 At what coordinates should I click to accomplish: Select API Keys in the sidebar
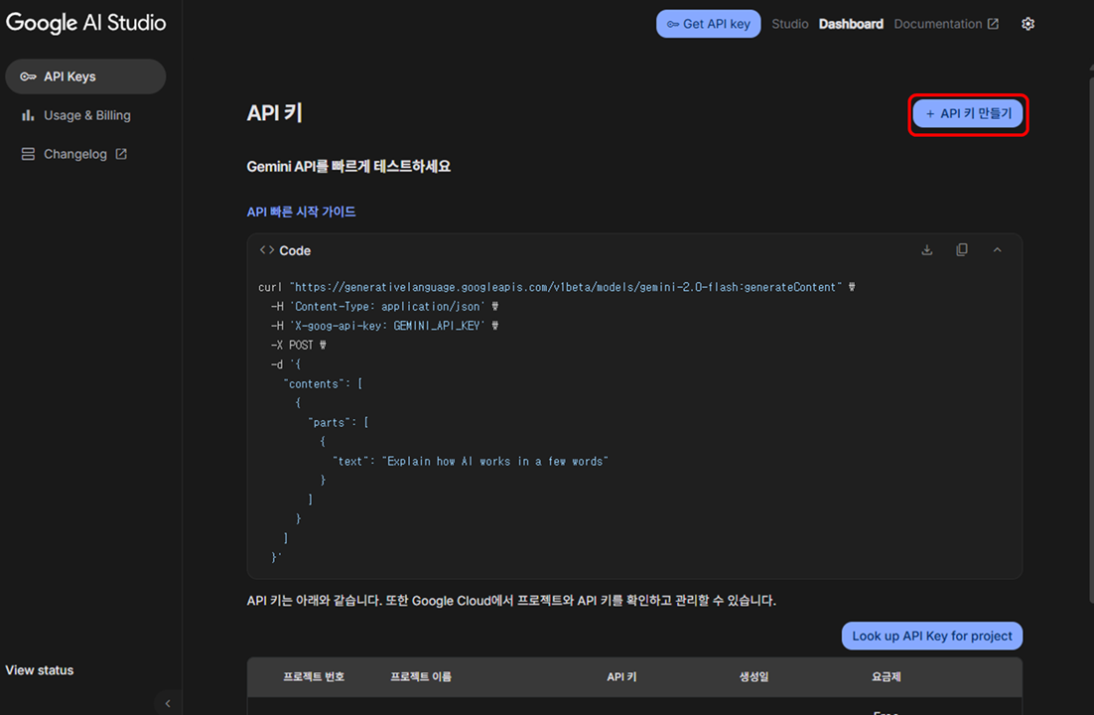85,76
